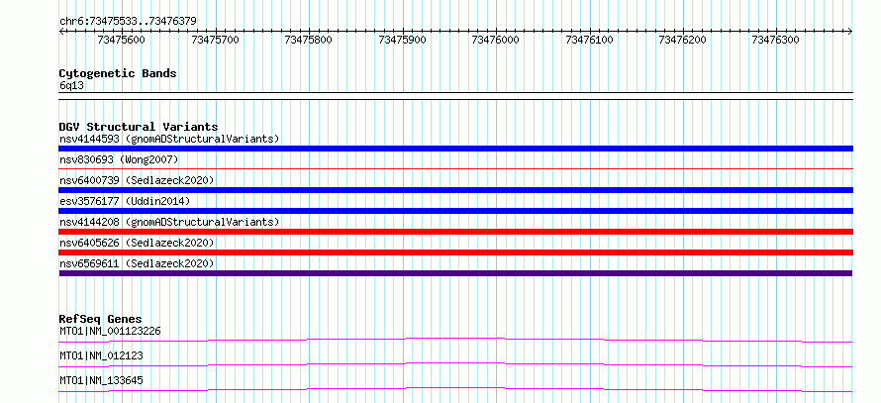Screen dimensions: 881x403
Task: Open variant nsv6405626 (Sedlazeck2020) label
Action: click(x=137, y=243)
